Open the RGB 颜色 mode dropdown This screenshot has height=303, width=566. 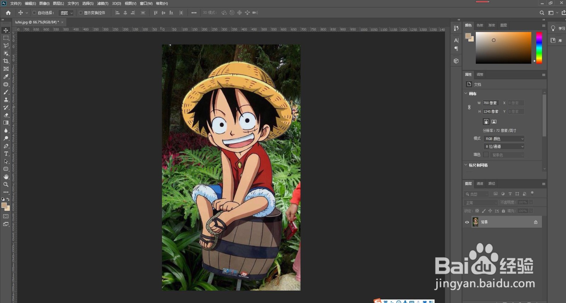(504, 139)
